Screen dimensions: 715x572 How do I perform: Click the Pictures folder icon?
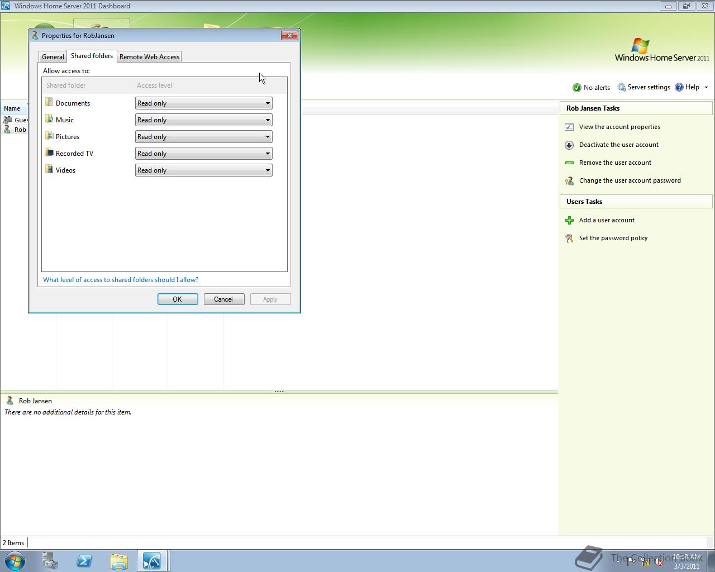click(x=49, y=136)
